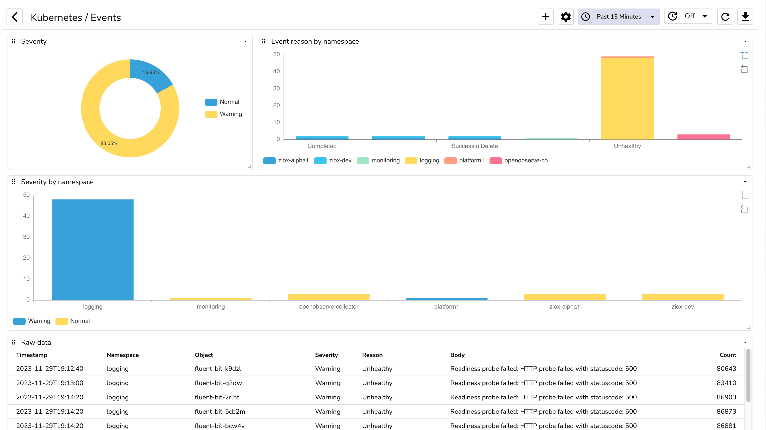766x430 pixels.
Task: Open the Severity by namespace panel menu
Action: coord(745,181)
